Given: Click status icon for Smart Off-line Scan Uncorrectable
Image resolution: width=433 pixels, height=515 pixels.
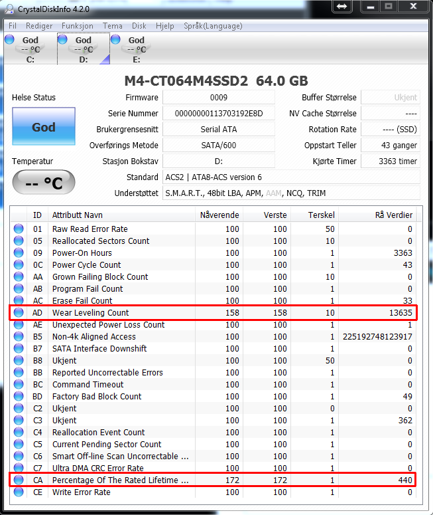Looking at the screenshot, I should coord(19,456).
